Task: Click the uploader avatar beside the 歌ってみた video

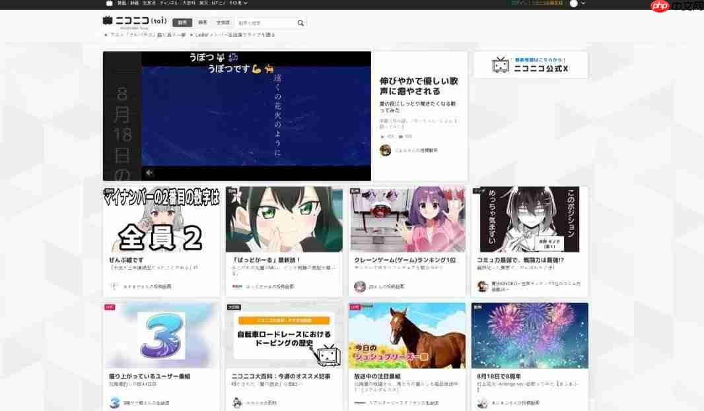Action: click(385, 150)
